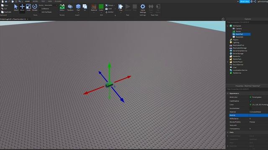
Task: Select Terrain in Explorer
Action: pyautogui.click(x=238, y=32)
